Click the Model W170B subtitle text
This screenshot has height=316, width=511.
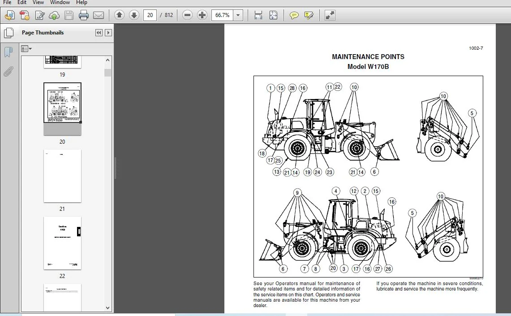[x=368, y=66]
